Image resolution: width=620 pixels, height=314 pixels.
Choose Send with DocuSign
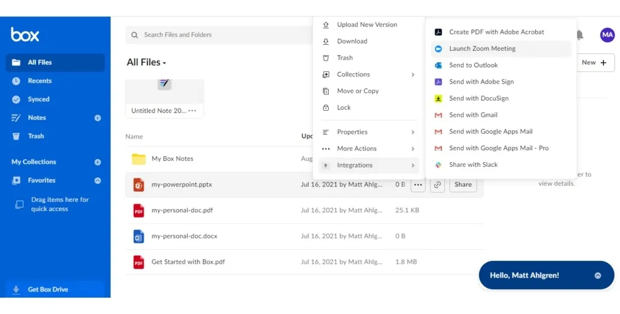coord(501,99)
